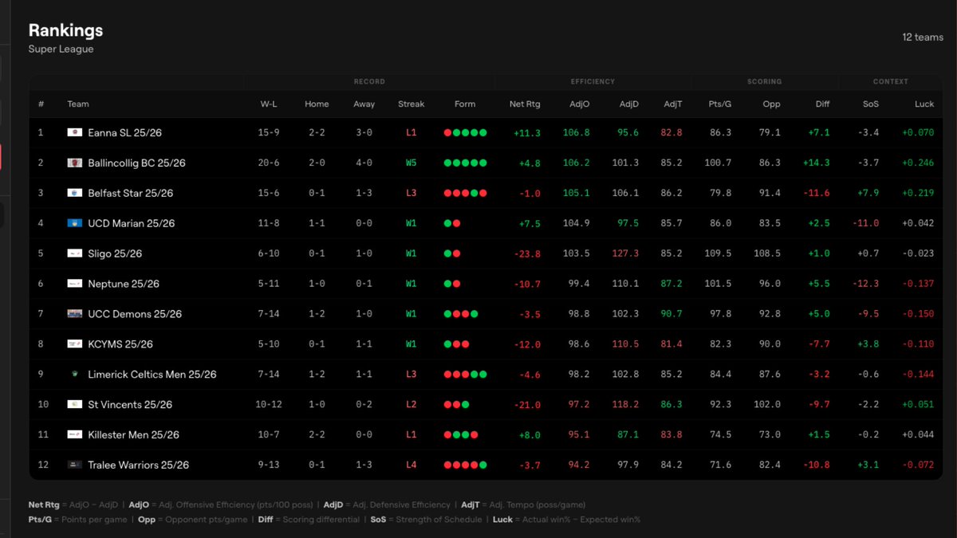Open UCC Demons 25/26 team
This screenshot has height=538, width=957.
(136, 314)
